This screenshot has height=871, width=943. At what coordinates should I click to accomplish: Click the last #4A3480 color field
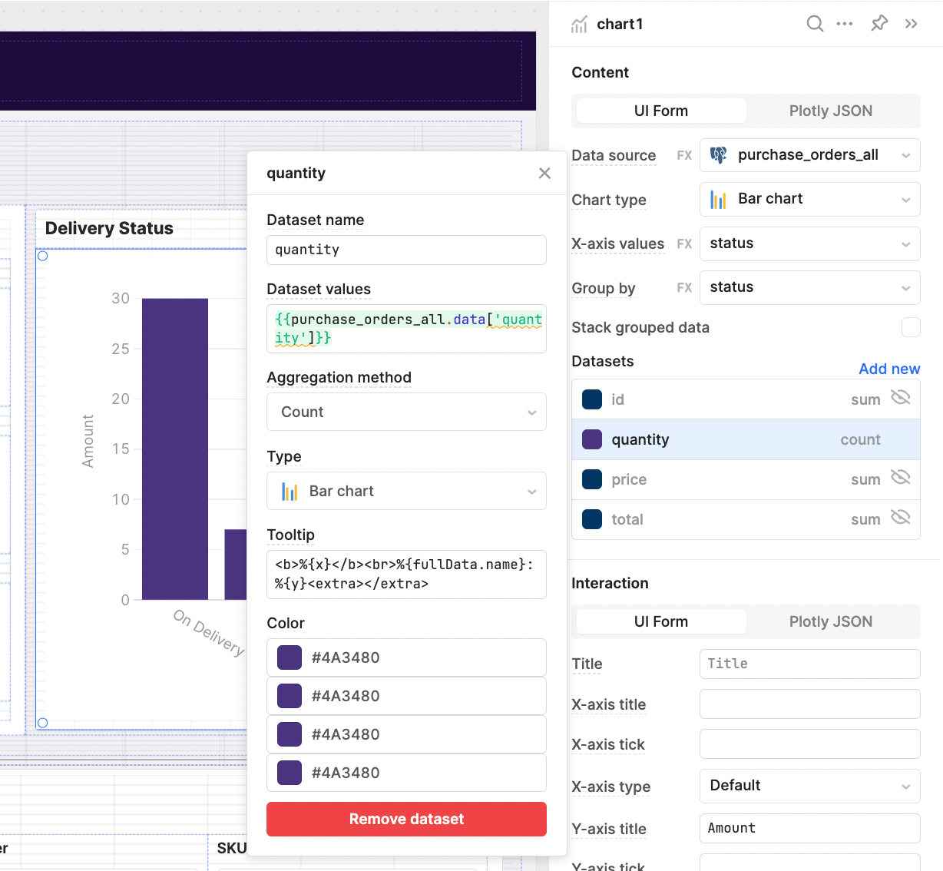click(406, 773)
